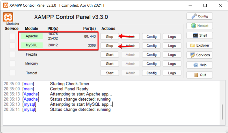Open the Windows Services panel
The width and height of the screenshot is (228, 133).
pos(200,55)
